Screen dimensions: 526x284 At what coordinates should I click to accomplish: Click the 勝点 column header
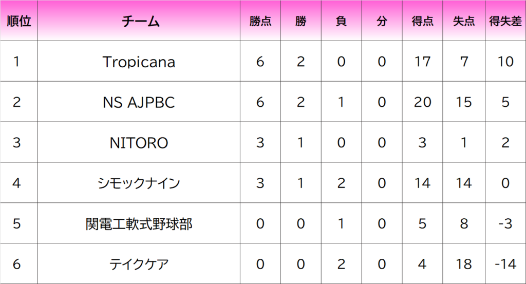pos(260,21)
